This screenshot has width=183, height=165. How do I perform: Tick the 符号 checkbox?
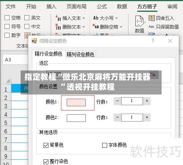tap(7, 27)
